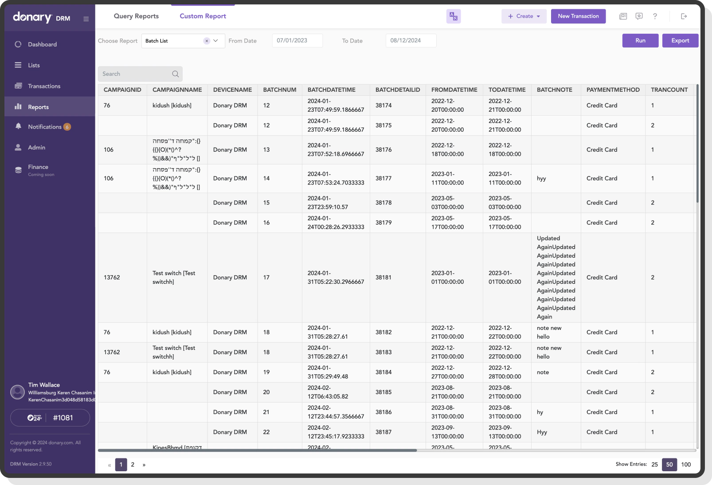This screenshot has width=712, height=485.
Task: Toggle the language A/N switcher
Action: tap(453, 16)
